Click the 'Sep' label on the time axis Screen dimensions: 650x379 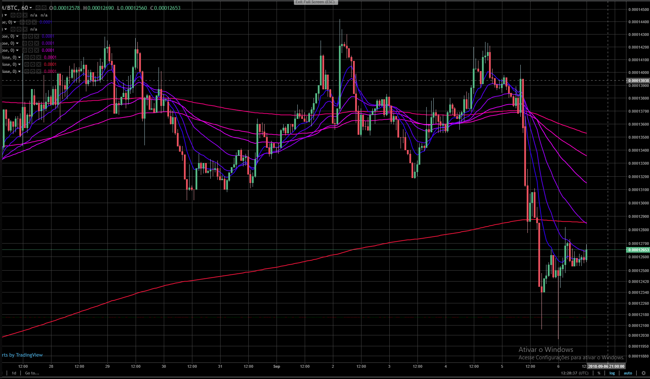[277, 366]
